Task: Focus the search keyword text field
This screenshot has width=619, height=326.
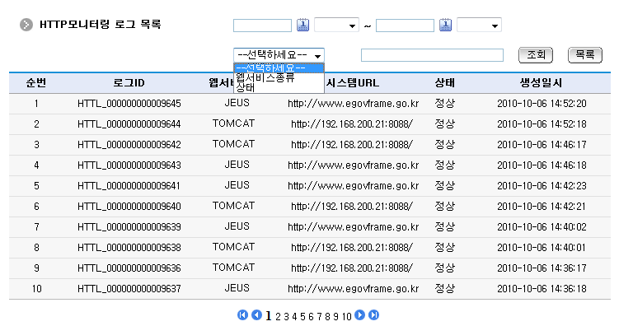Action: coord(432,55)
